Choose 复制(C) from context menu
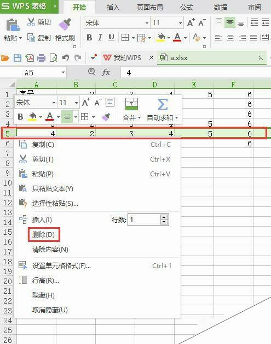The image size is (271, 344). (97, 145)
